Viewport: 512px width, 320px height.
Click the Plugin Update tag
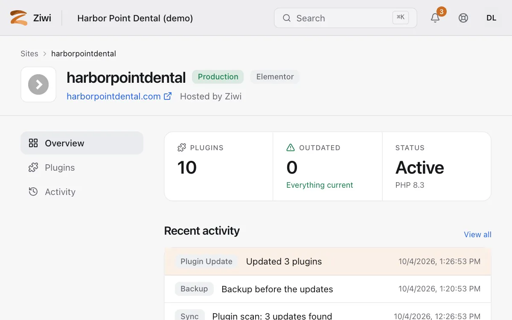207,262
